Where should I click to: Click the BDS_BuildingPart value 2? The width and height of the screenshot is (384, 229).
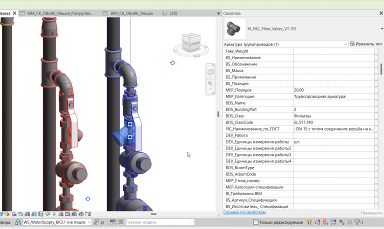(295, 109)
